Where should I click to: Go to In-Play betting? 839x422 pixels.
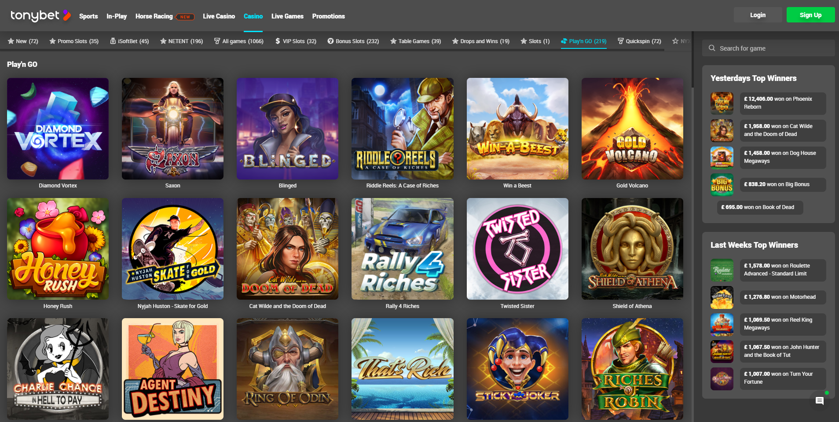coord(117,16)
